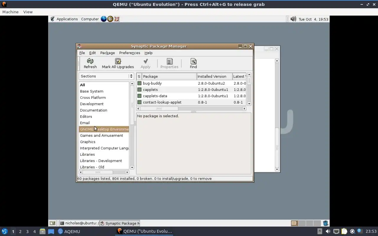Click the guest volume speaker icon
Screen dimensions: 378x236
point(293,19)
